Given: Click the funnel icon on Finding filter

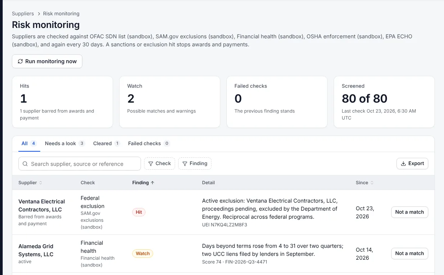Looking at the screenshot, I should click(185, 164).
